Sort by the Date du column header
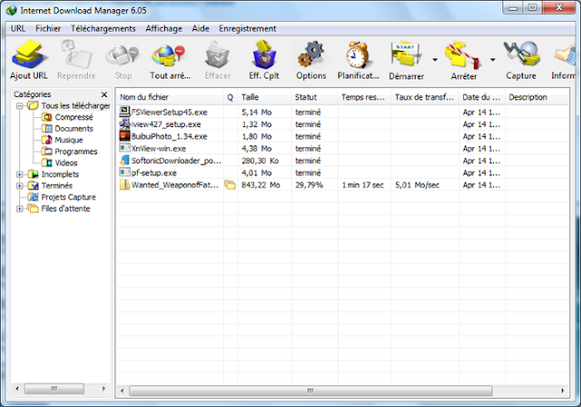This screenshot has width=581, height=407. click(x=482, y=97)
